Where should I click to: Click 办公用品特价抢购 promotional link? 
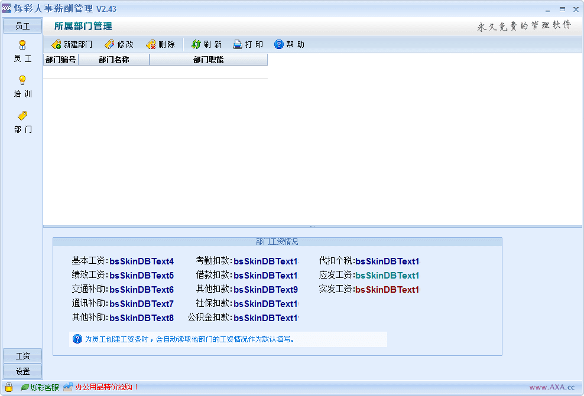pyautogui.click(x=102, y=387)
